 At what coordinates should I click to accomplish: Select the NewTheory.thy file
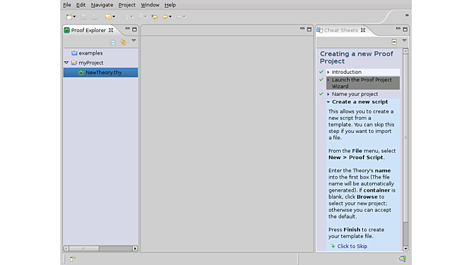tap(104, 73)
